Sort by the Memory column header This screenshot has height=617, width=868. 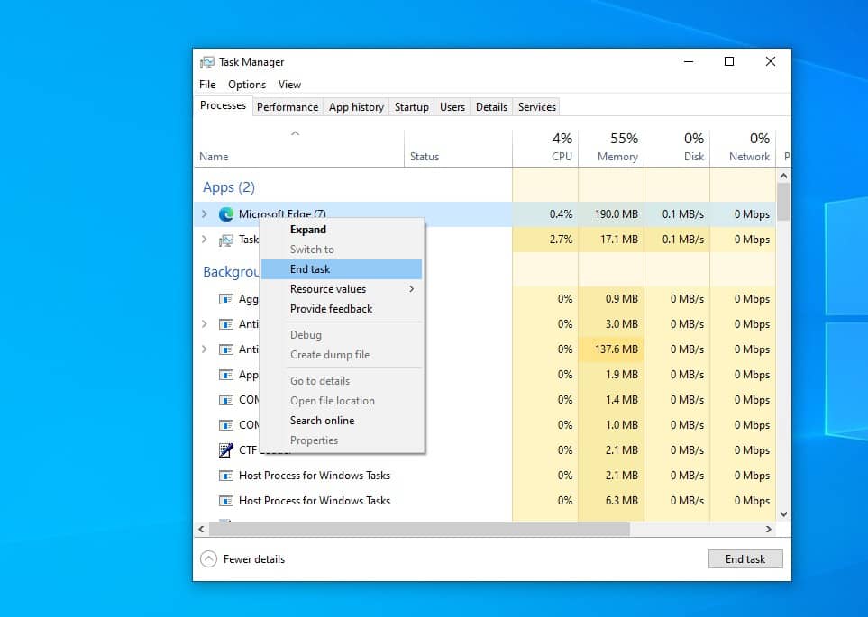(x=612, y=147)
